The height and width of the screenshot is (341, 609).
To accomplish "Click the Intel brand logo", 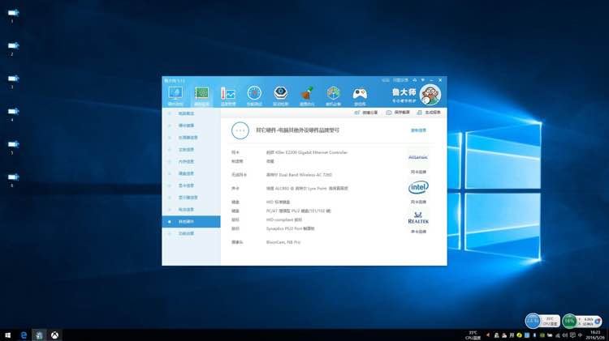I will [x=418, y=188].
